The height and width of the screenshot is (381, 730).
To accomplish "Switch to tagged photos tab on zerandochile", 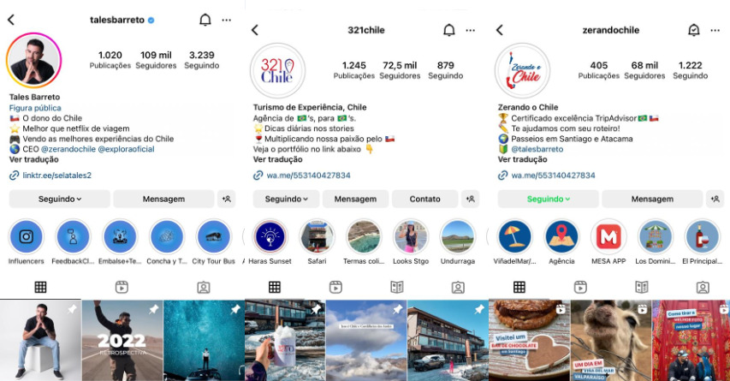I will click(703, 288).
